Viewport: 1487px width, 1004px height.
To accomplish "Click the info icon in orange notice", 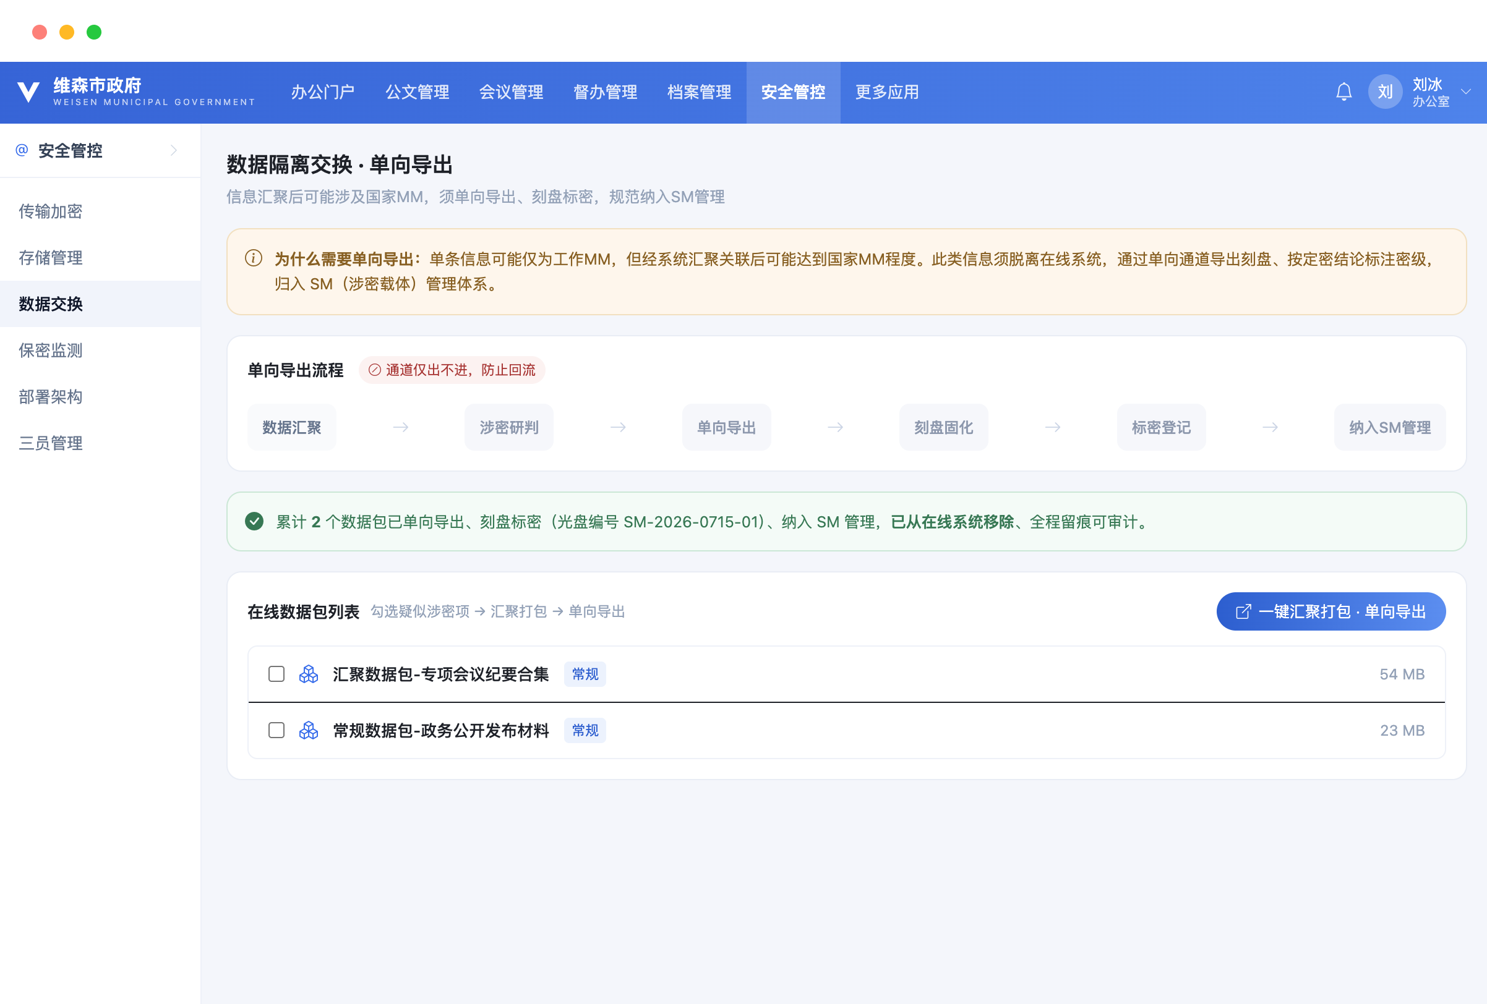I will pyautogui.click(x=254, y=258).
